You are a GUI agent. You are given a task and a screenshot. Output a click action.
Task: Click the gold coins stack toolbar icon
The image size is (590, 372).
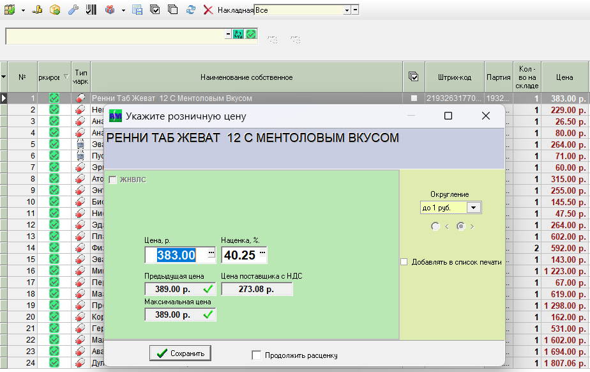pos(37,10)
